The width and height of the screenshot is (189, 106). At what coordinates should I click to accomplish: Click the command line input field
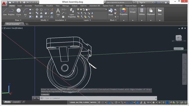[98, 98]
